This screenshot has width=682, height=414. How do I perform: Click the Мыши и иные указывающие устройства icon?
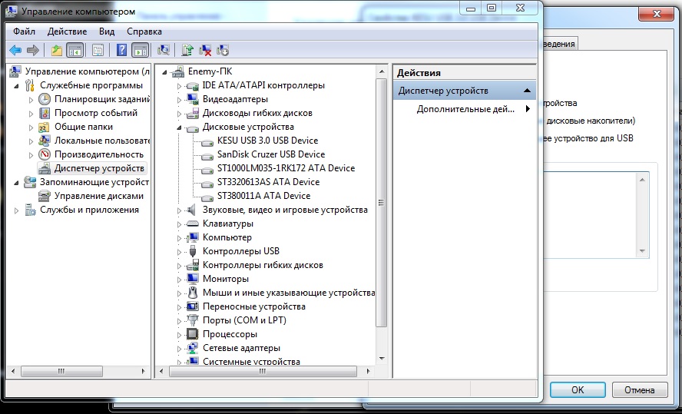(192, 293)
